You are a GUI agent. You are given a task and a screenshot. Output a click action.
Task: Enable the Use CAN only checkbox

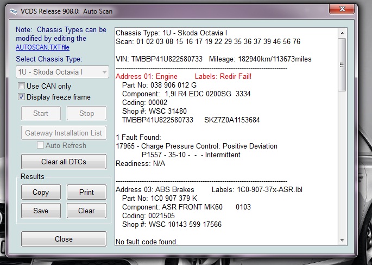[x=21, y=86]
